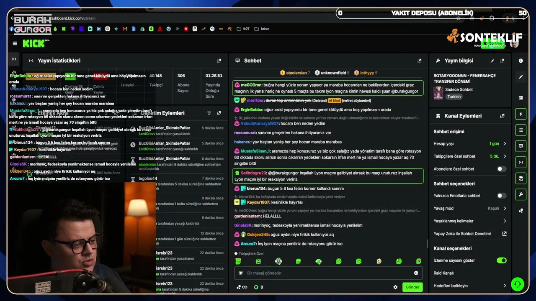Click the pencil icon in right sidebar

pos(521,77)
